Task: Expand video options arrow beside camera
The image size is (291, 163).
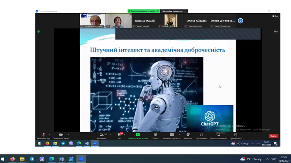Action: 67,134
